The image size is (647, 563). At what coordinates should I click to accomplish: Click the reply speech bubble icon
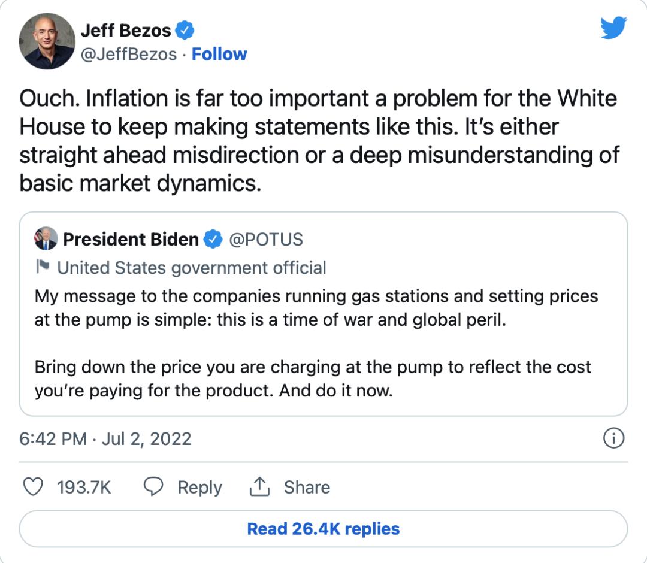153,487
